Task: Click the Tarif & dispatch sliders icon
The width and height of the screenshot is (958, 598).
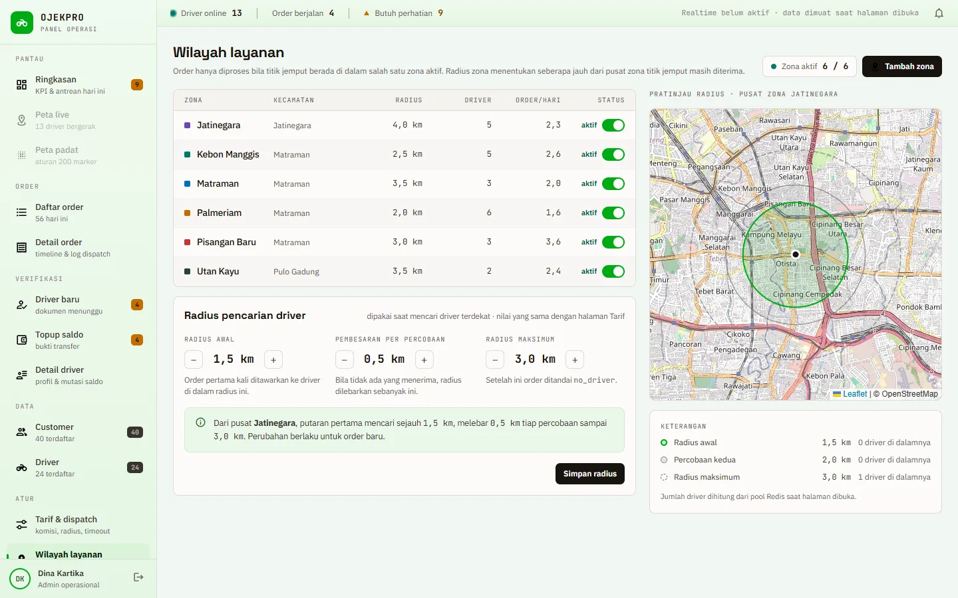Action: pos(22,525)
